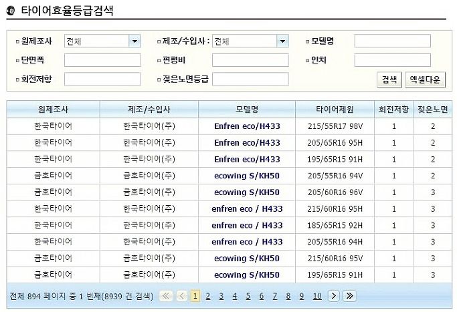Go to page 5
457x312 pixels.
coord(248,296)
